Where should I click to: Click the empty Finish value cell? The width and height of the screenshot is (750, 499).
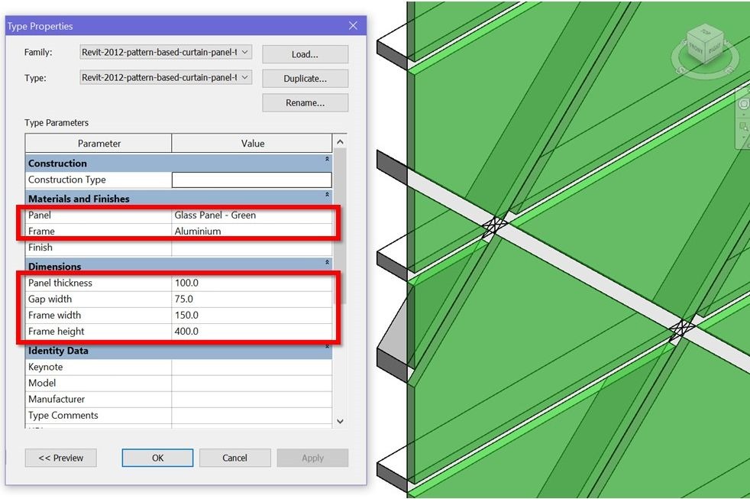pyautogui.click(x=251, y=248)
